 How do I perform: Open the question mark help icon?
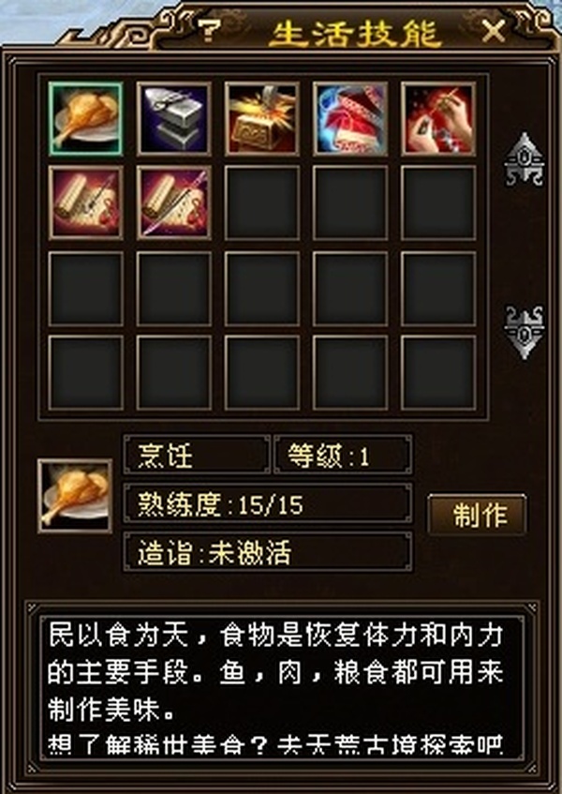pos(208,31)
